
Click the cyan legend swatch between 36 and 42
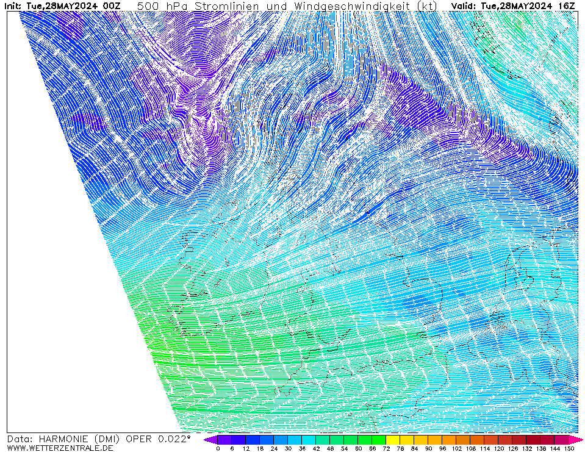tap(309, 440)
